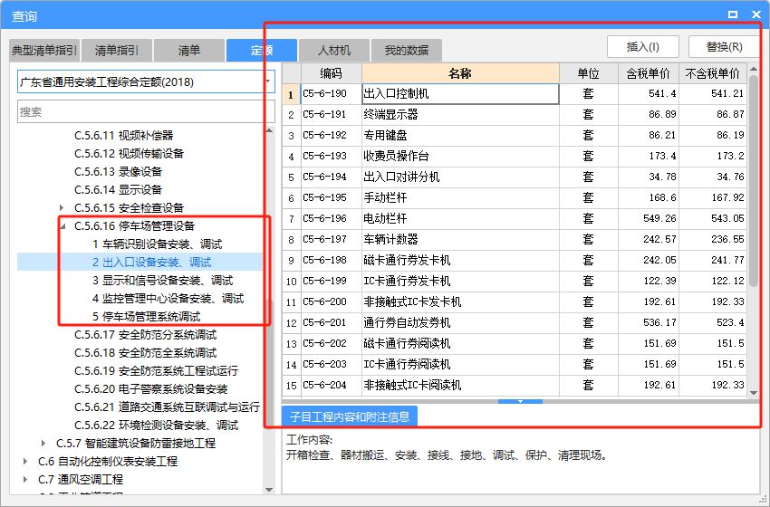770x507 pixels.
Task: Collapse the detail pane with the splitter arrow
Action: pos(520,401)
